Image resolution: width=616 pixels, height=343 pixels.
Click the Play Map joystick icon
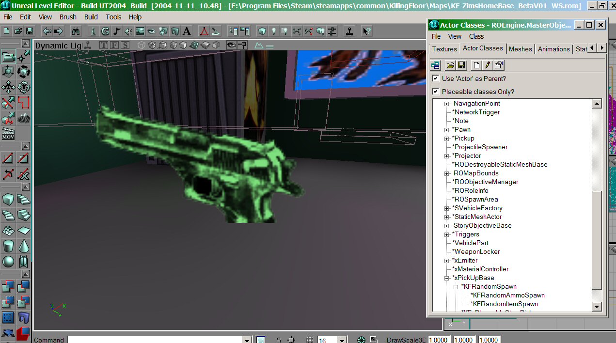(349, 31)
